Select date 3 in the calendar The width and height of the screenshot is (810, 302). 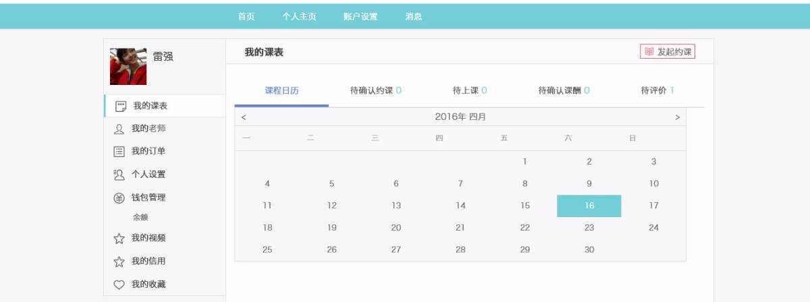(653, 162)
